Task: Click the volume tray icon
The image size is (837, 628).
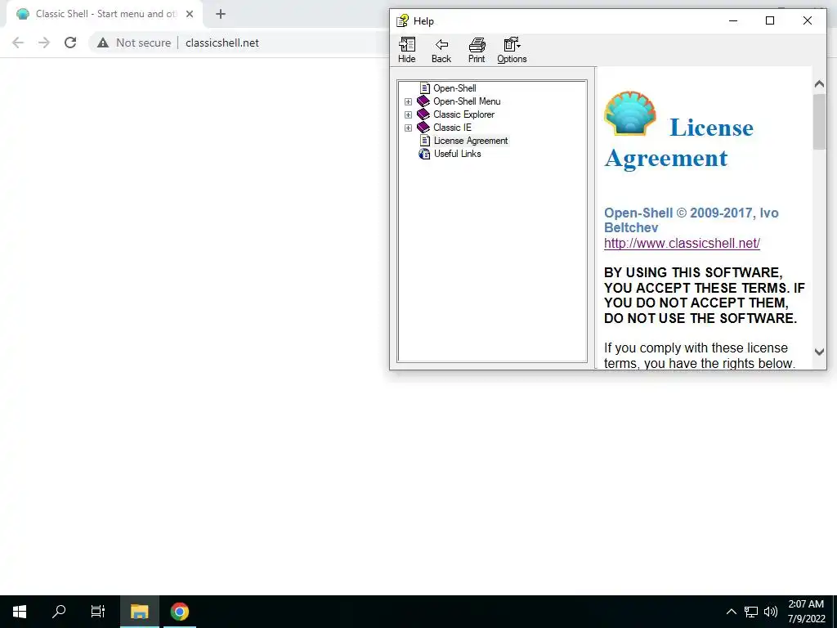Action: (x=770, y=612)
